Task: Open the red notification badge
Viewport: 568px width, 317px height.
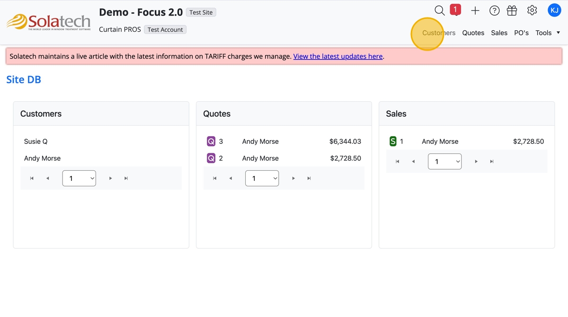Action: (455, 9)
